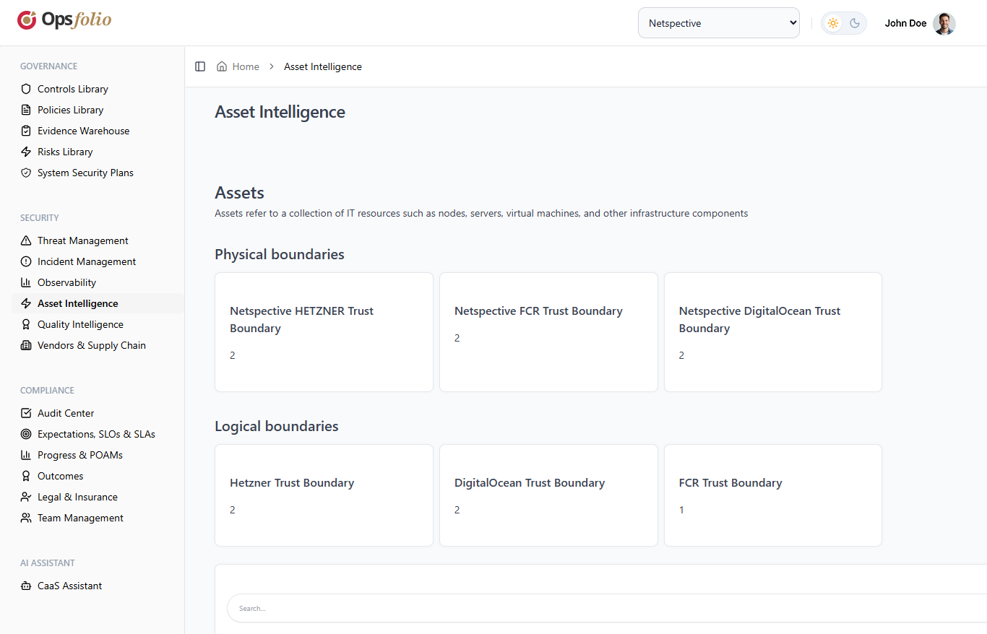The width and height of the screenshot is (987, 634).
Task: Click the Assets section heading
Action: point(239,193)
